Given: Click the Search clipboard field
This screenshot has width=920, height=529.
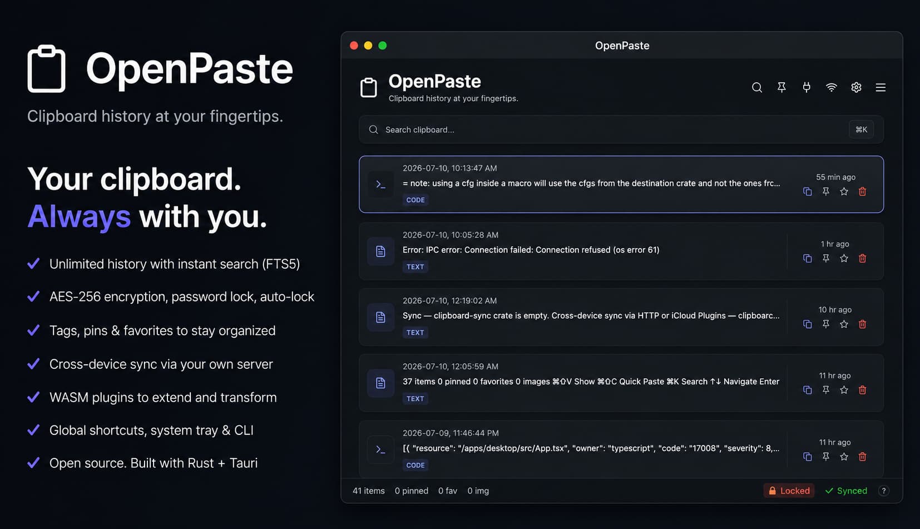Looking at the screenshot, I should pos(621,130).
